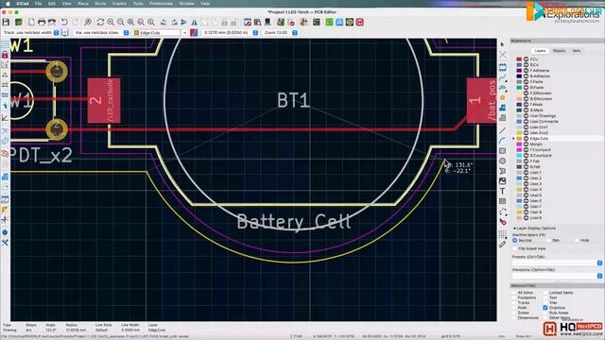
Task: Choose the Measure ruler tool
Action: (502, 244)
